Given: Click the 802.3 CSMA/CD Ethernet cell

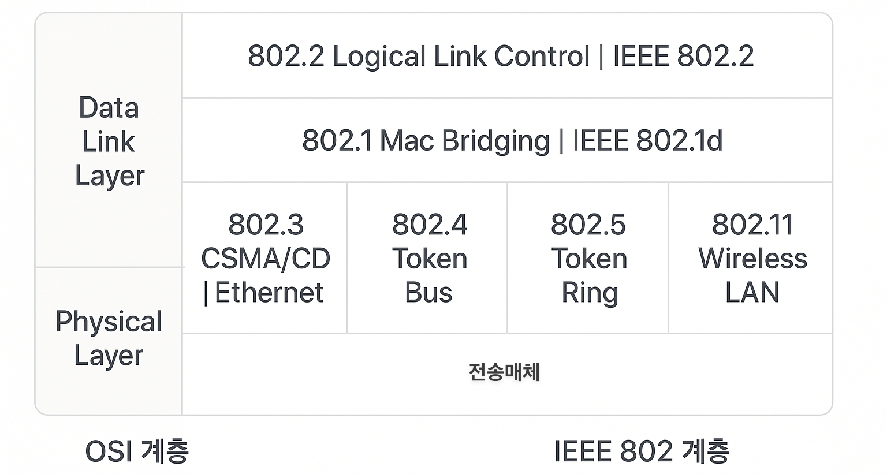Looking at the screenshot, I should tap(265, 258).
